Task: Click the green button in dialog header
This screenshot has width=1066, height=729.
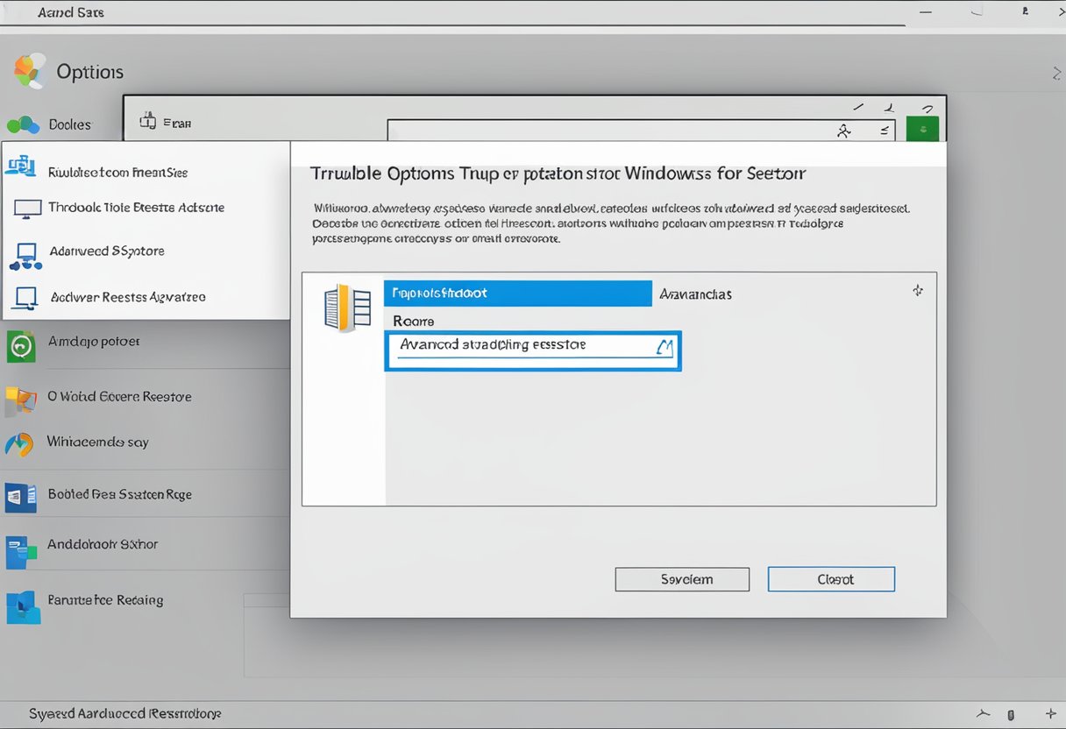Action: click(923, 129)
